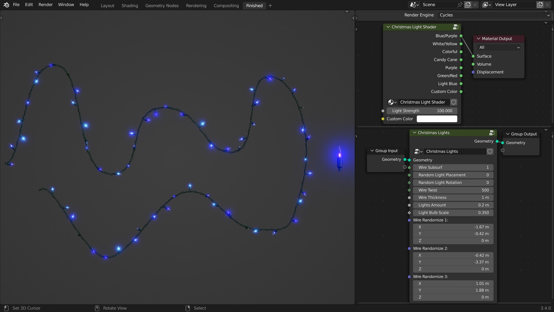Click the Light Strength value field

coord(422,111)
